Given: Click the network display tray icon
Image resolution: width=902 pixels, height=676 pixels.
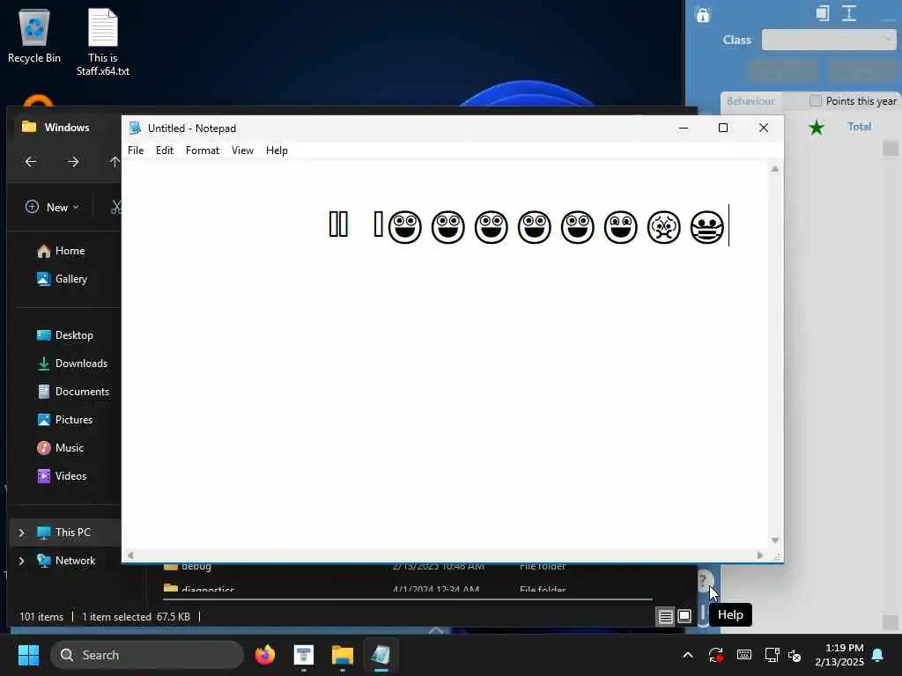Looking at the screenshot, I should coord(772,655).
